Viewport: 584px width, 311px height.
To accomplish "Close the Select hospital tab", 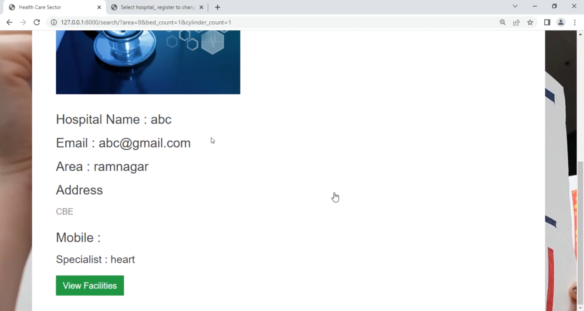I will click(201, 7).
